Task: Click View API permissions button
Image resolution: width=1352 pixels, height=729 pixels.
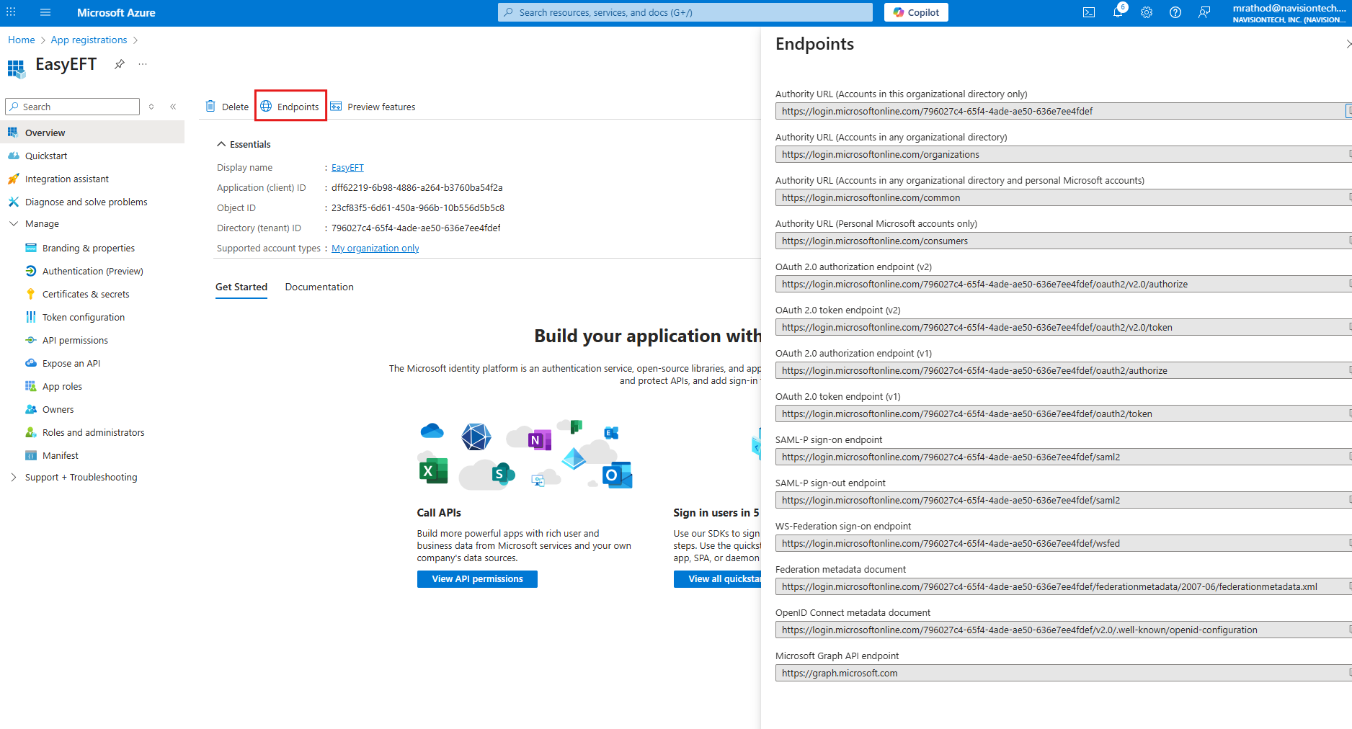Action: [477, 579]
